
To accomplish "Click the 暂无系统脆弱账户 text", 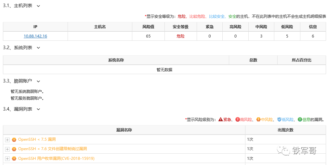I will tap(27, 92).
